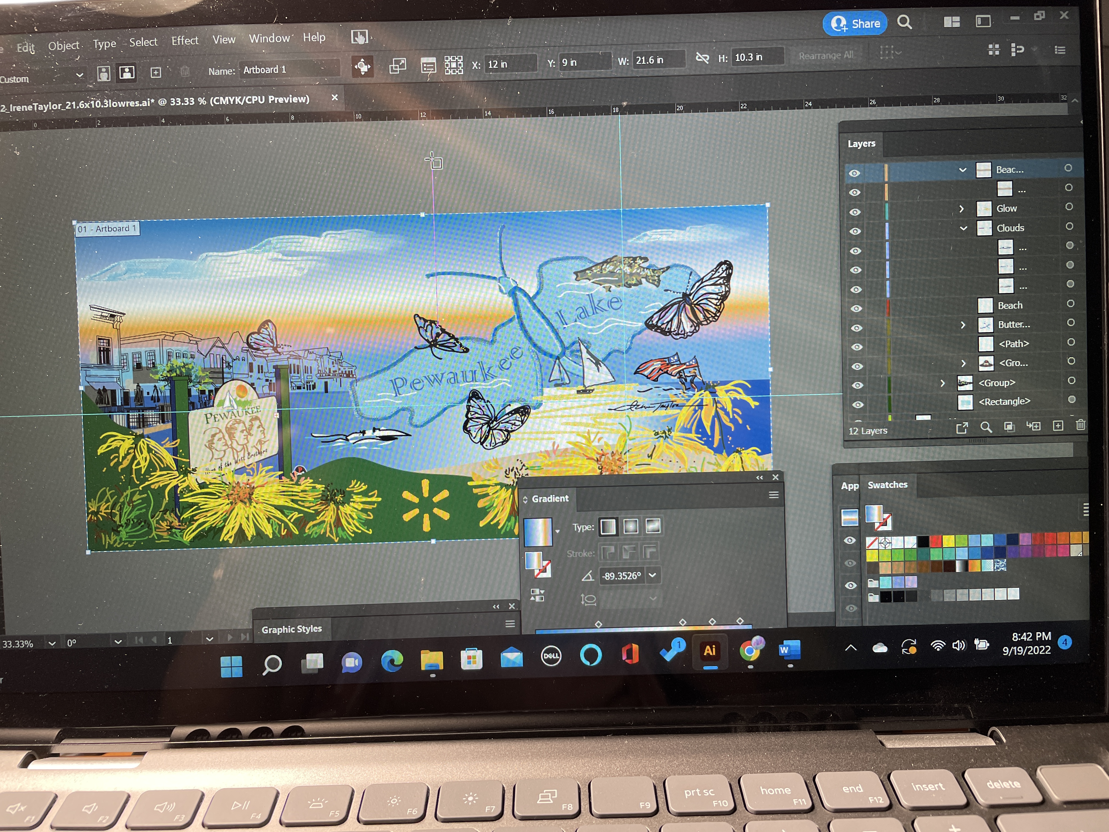This screenshot has width=1109, height=832.
Task: Toggle visibility of the Rectangle layer
Action: click(858, 405)
